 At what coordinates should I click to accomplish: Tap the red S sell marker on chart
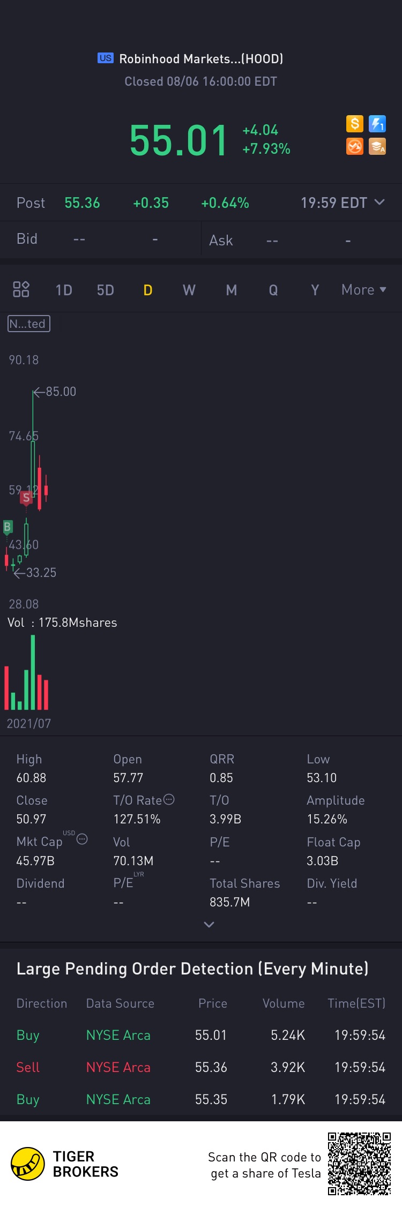click(x=26, y=498)
